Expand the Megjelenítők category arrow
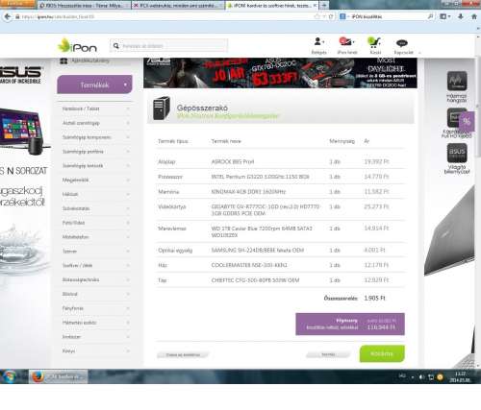Viewport: 481px width, 410px height. pos(128,180)
